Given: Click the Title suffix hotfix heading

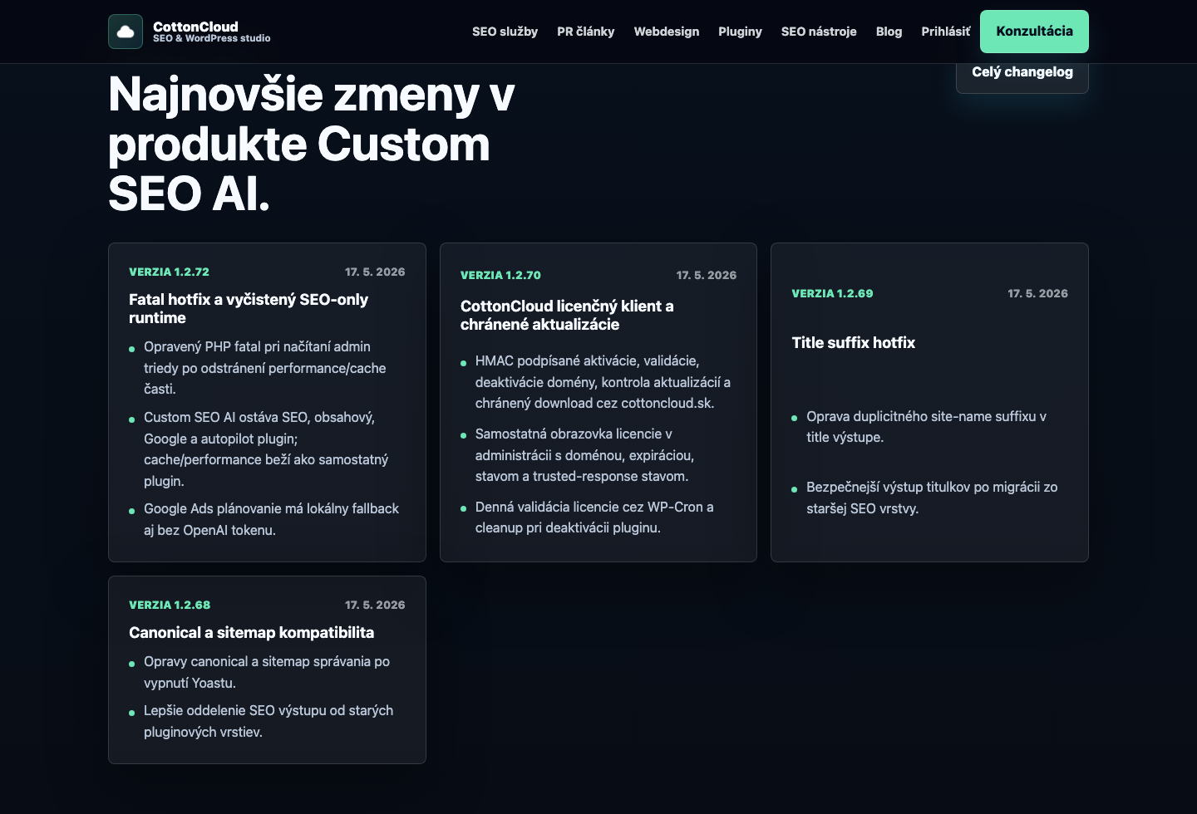Looking at the screenshot, I should 853,342.
